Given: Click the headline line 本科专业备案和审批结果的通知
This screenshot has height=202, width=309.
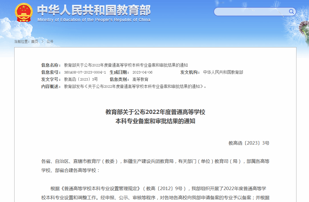Looking at the screenshot, I should (x=155, y=121).
